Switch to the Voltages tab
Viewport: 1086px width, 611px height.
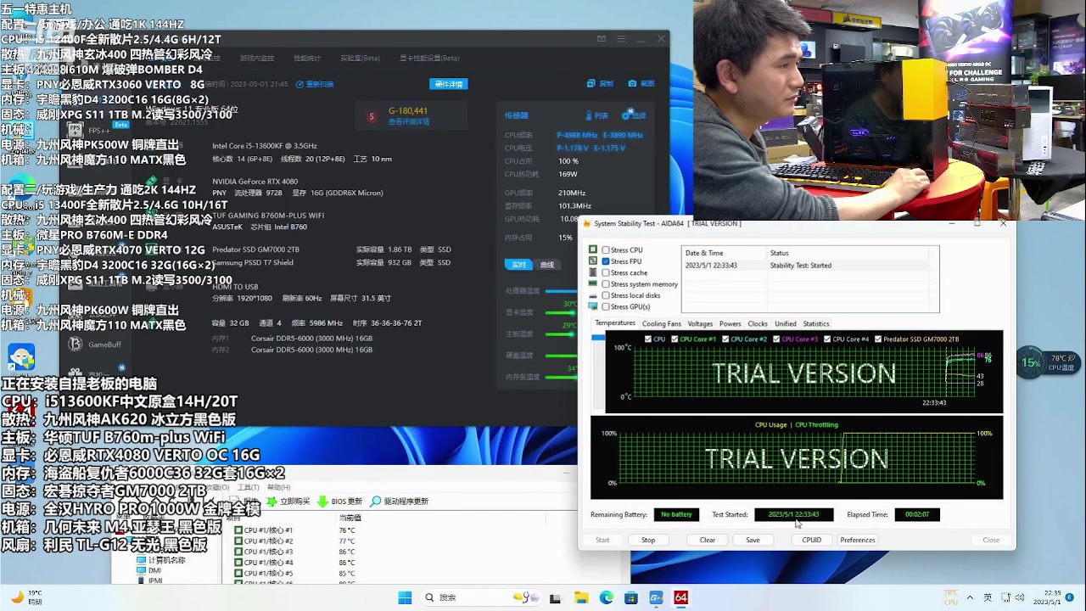tap(700, 323)
